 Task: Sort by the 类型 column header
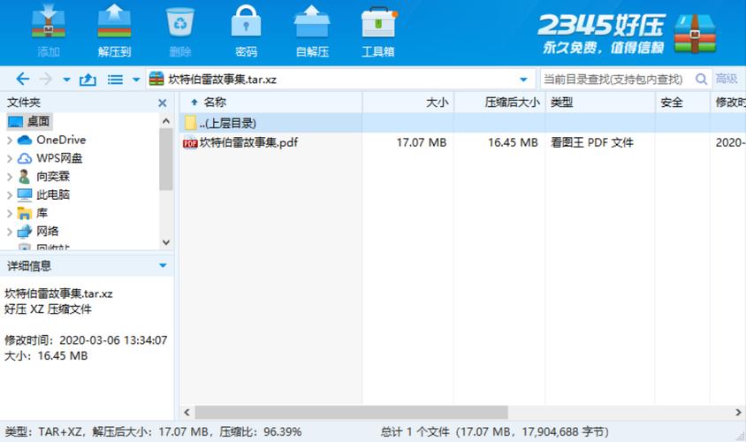coord(600,103)
